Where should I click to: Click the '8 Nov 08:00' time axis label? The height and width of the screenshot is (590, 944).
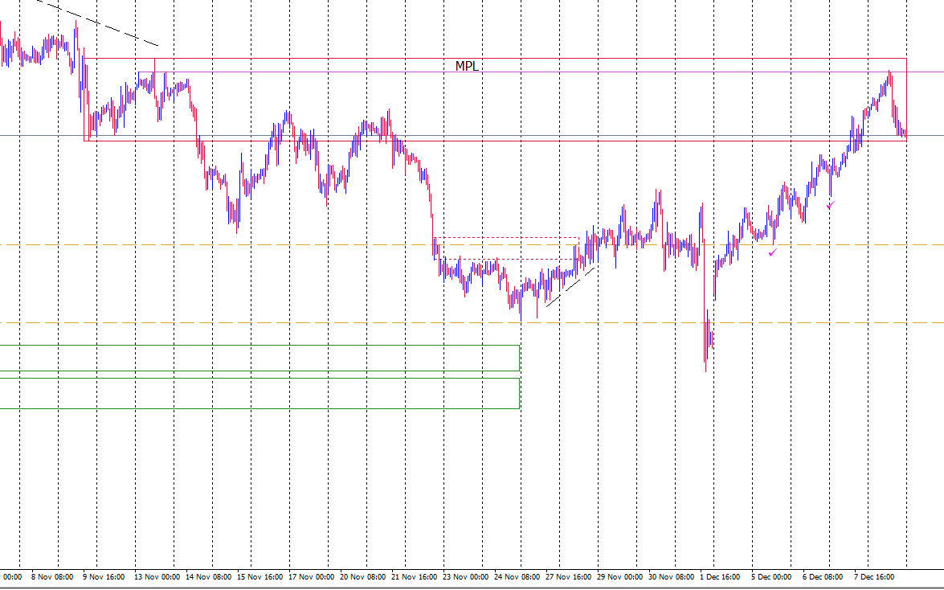pyautogui.click(x=52, y=577)
